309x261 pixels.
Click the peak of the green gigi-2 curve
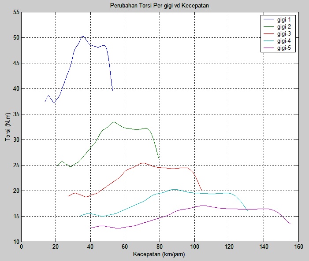(x=114, y=122)
